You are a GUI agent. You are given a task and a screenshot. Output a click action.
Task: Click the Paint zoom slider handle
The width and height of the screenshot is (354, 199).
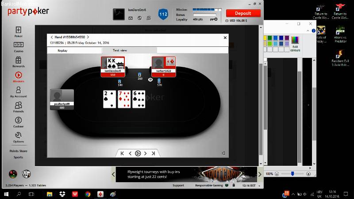(x=292, y=173)
